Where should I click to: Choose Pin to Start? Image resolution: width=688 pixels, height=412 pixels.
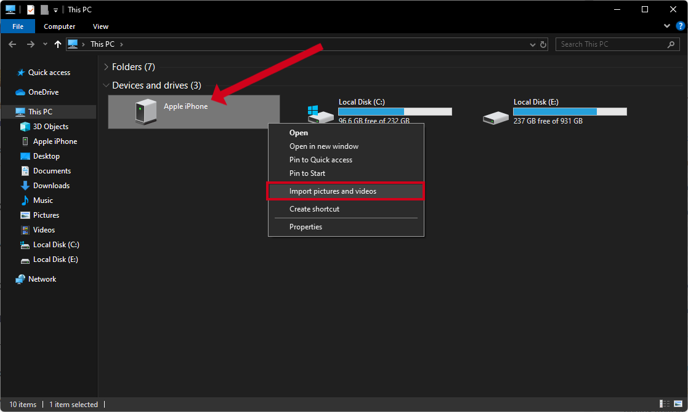tap(346, 173)
